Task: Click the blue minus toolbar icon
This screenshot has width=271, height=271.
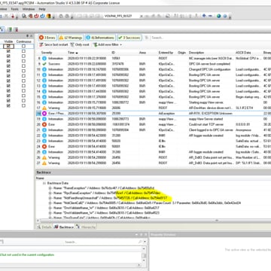Action: 210,16
